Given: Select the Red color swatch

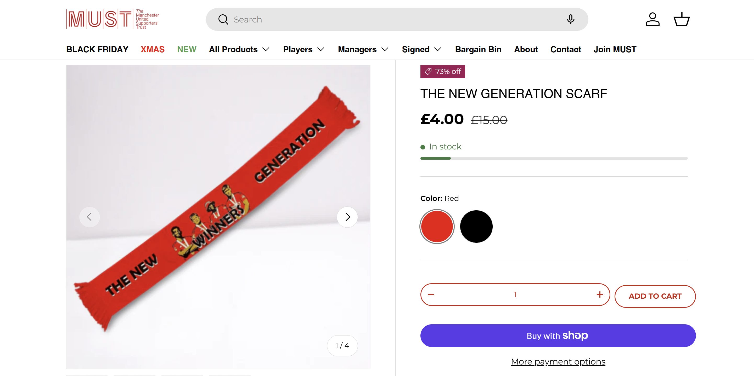Looking at the screenshot, I should click(437, 227).
